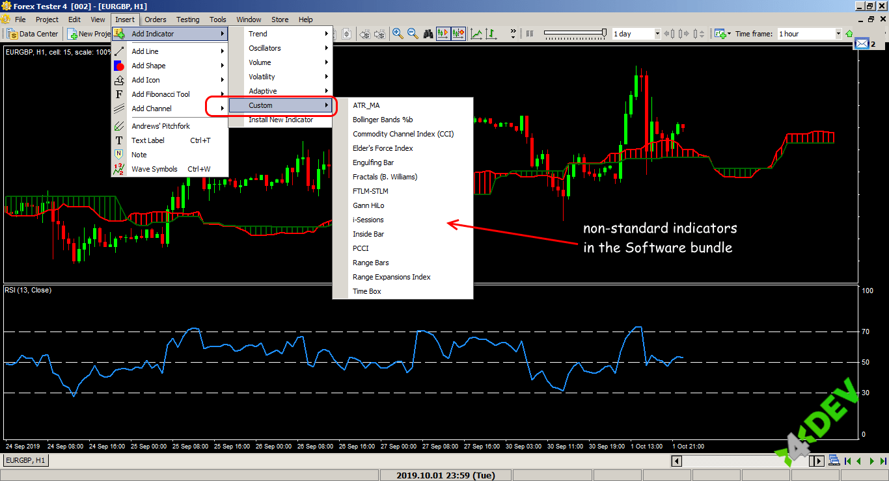
Task: Click the chart scrollbar right arrow
Action: coord(819,461)
